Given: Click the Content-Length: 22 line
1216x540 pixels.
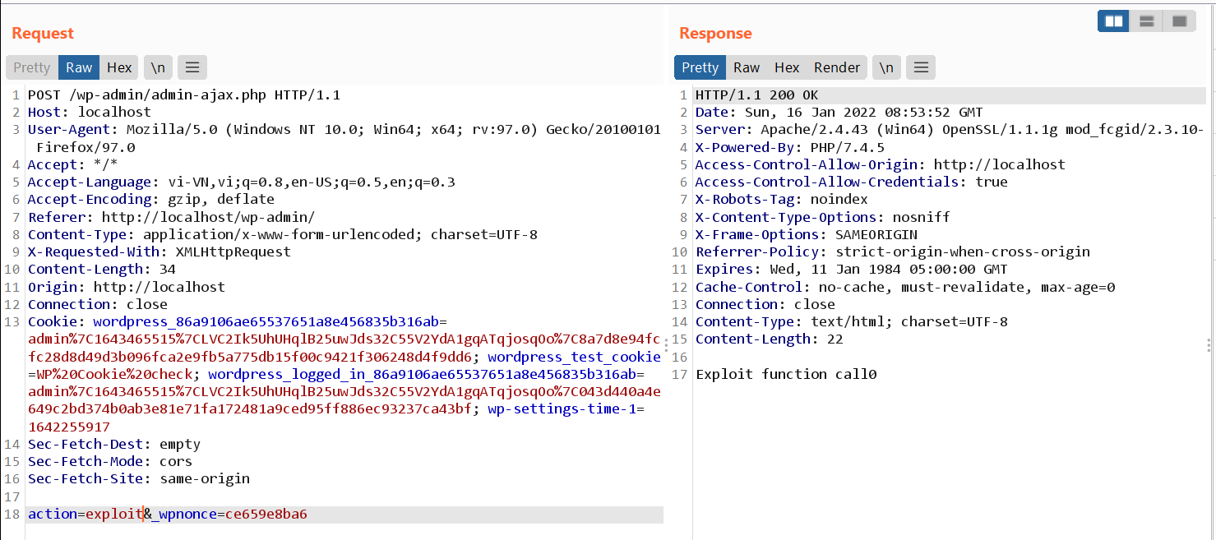Looking at the screenshot, I should point(770,339).
